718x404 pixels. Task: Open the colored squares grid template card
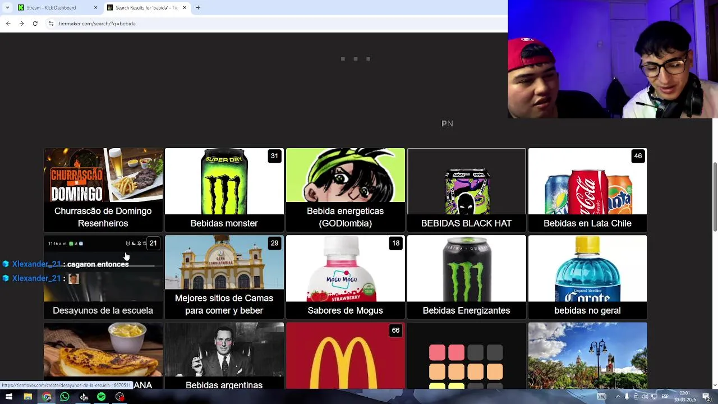[467, 356]
